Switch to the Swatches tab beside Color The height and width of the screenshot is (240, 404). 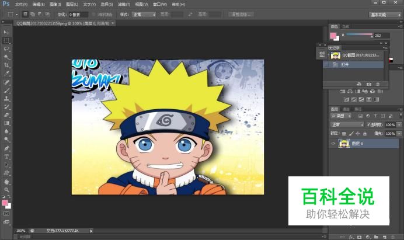pyautogui.click(x=346, y=26)
